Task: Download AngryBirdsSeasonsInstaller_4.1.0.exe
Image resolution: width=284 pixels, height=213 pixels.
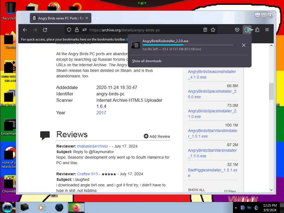Action: 212,74
